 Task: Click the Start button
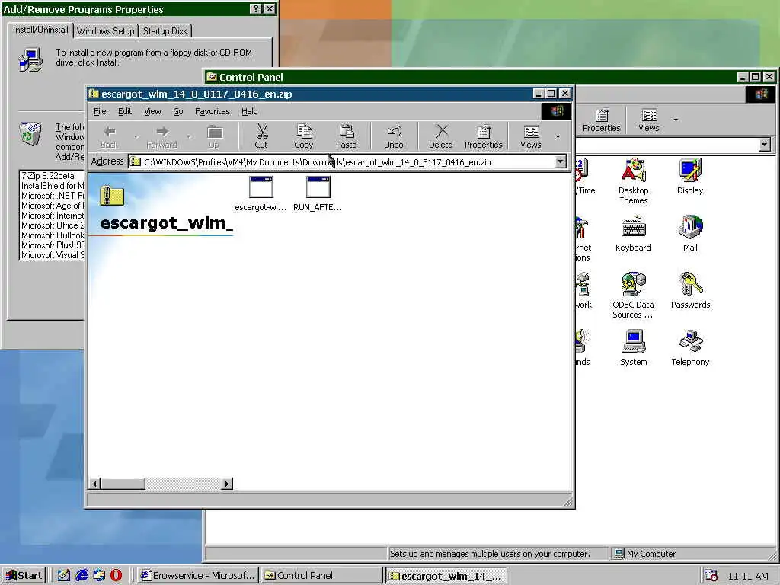click(x=24, y=576)
